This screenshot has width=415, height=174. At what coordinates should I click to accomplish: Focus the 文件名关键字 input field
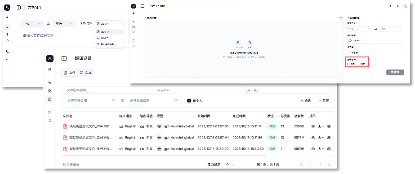tap(107, 90)
